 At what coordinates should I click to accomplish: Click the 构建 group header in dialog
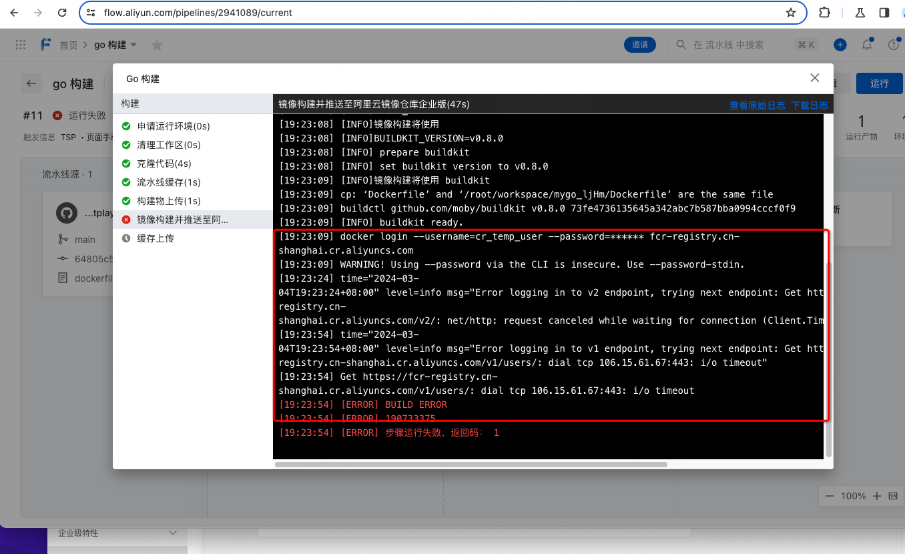click(193, 104)
